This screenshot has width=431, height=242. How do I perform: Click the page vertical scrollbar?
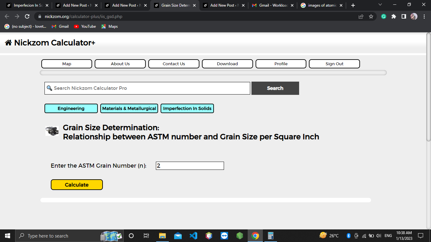click(x=428, y=87)
